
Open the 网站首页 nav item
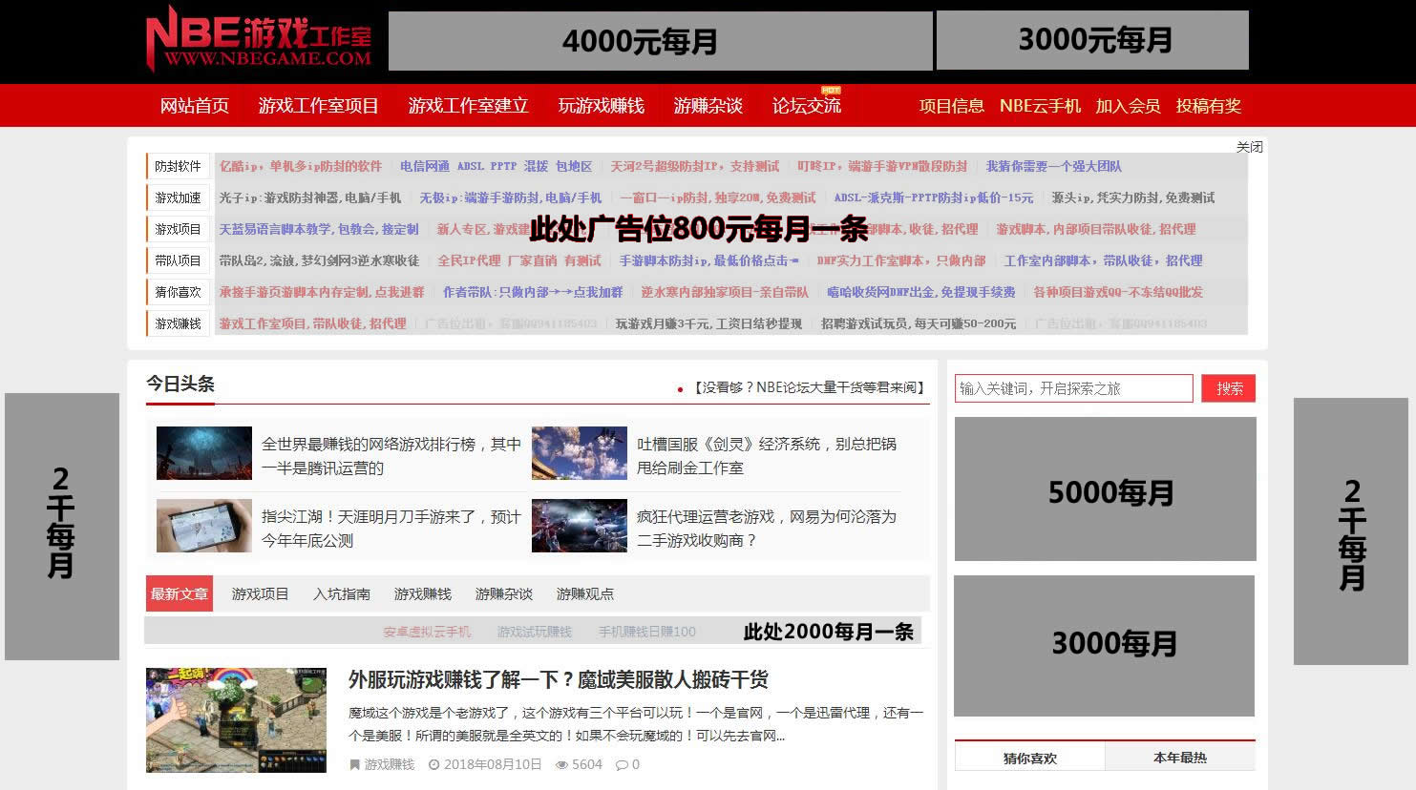195,106
